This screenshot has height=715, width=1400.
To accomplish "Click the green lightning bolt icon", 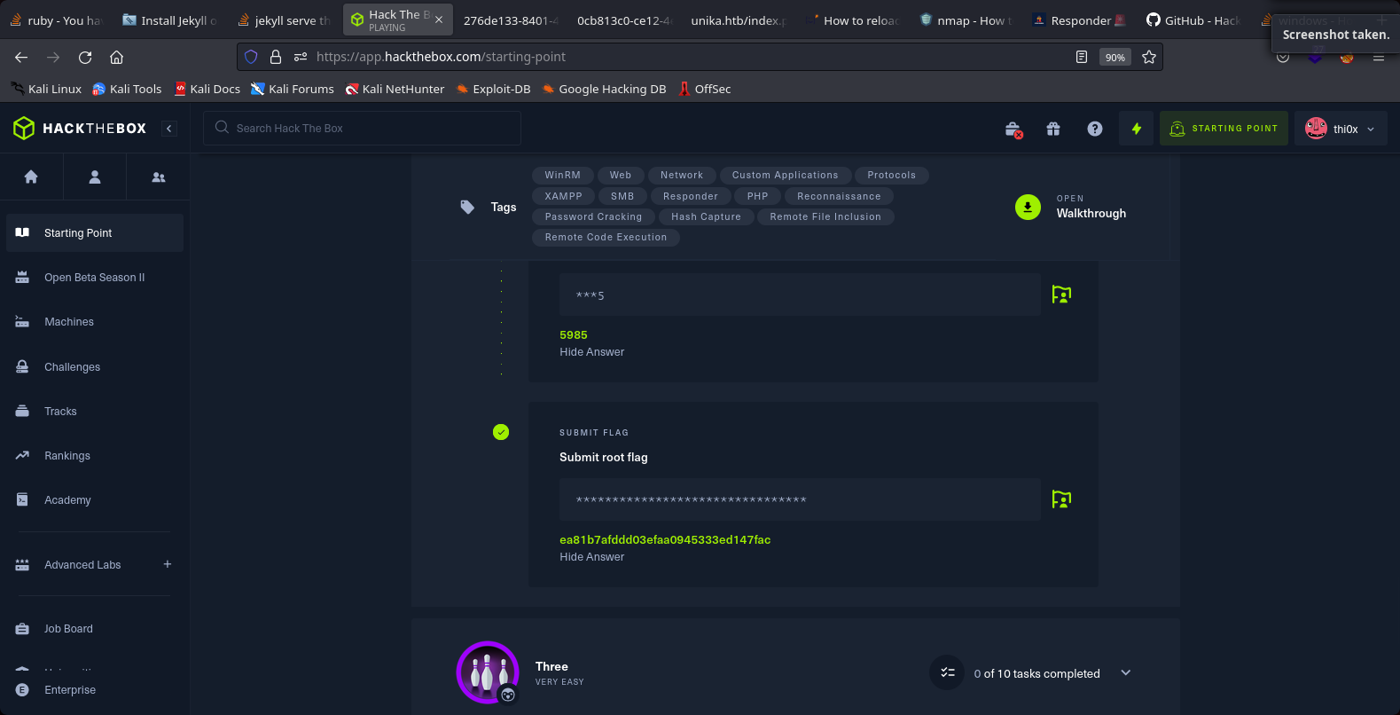I will (x=1136, y=129).
